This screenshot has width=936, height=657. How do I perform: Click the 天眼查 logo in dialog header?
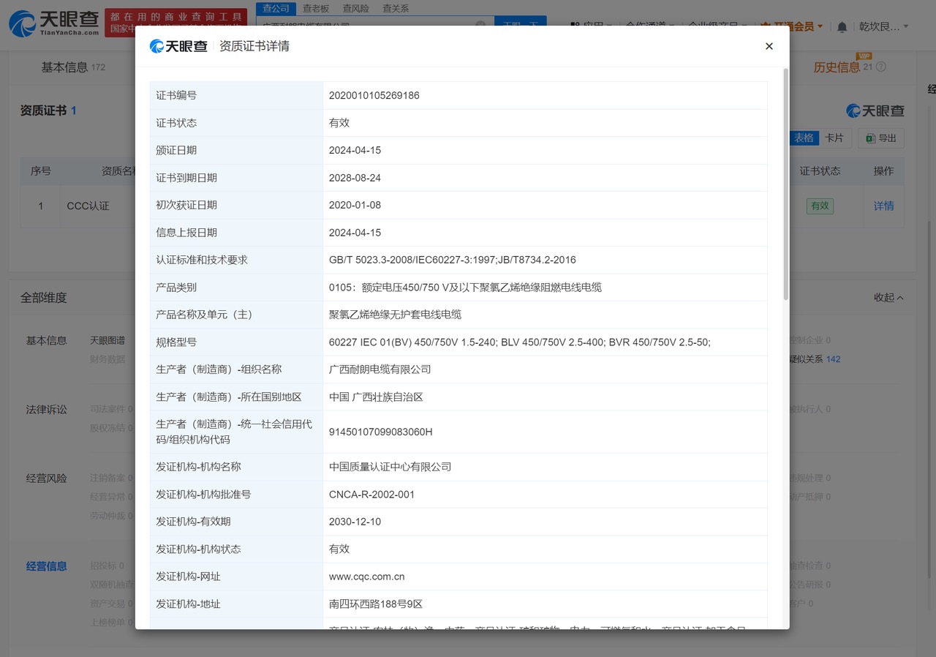pyautogui.click(x=178, y=46)
